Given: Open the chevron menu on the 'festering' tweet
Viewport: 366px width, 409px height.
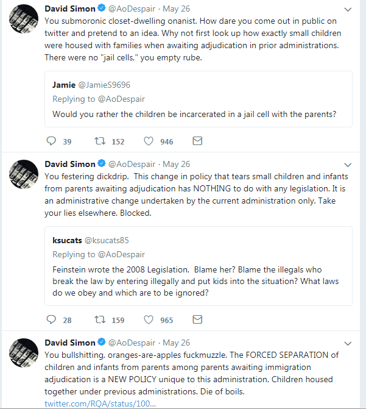Looking at the screenshot, I should 348,165.
